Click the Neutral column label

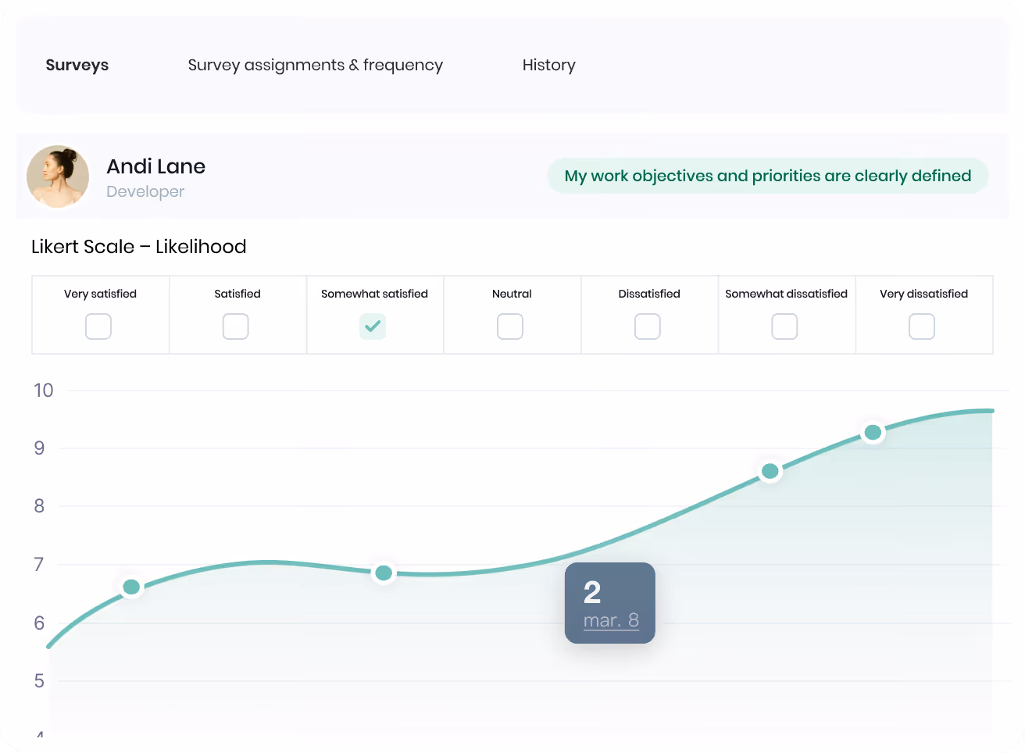click(x=512, y=294)
